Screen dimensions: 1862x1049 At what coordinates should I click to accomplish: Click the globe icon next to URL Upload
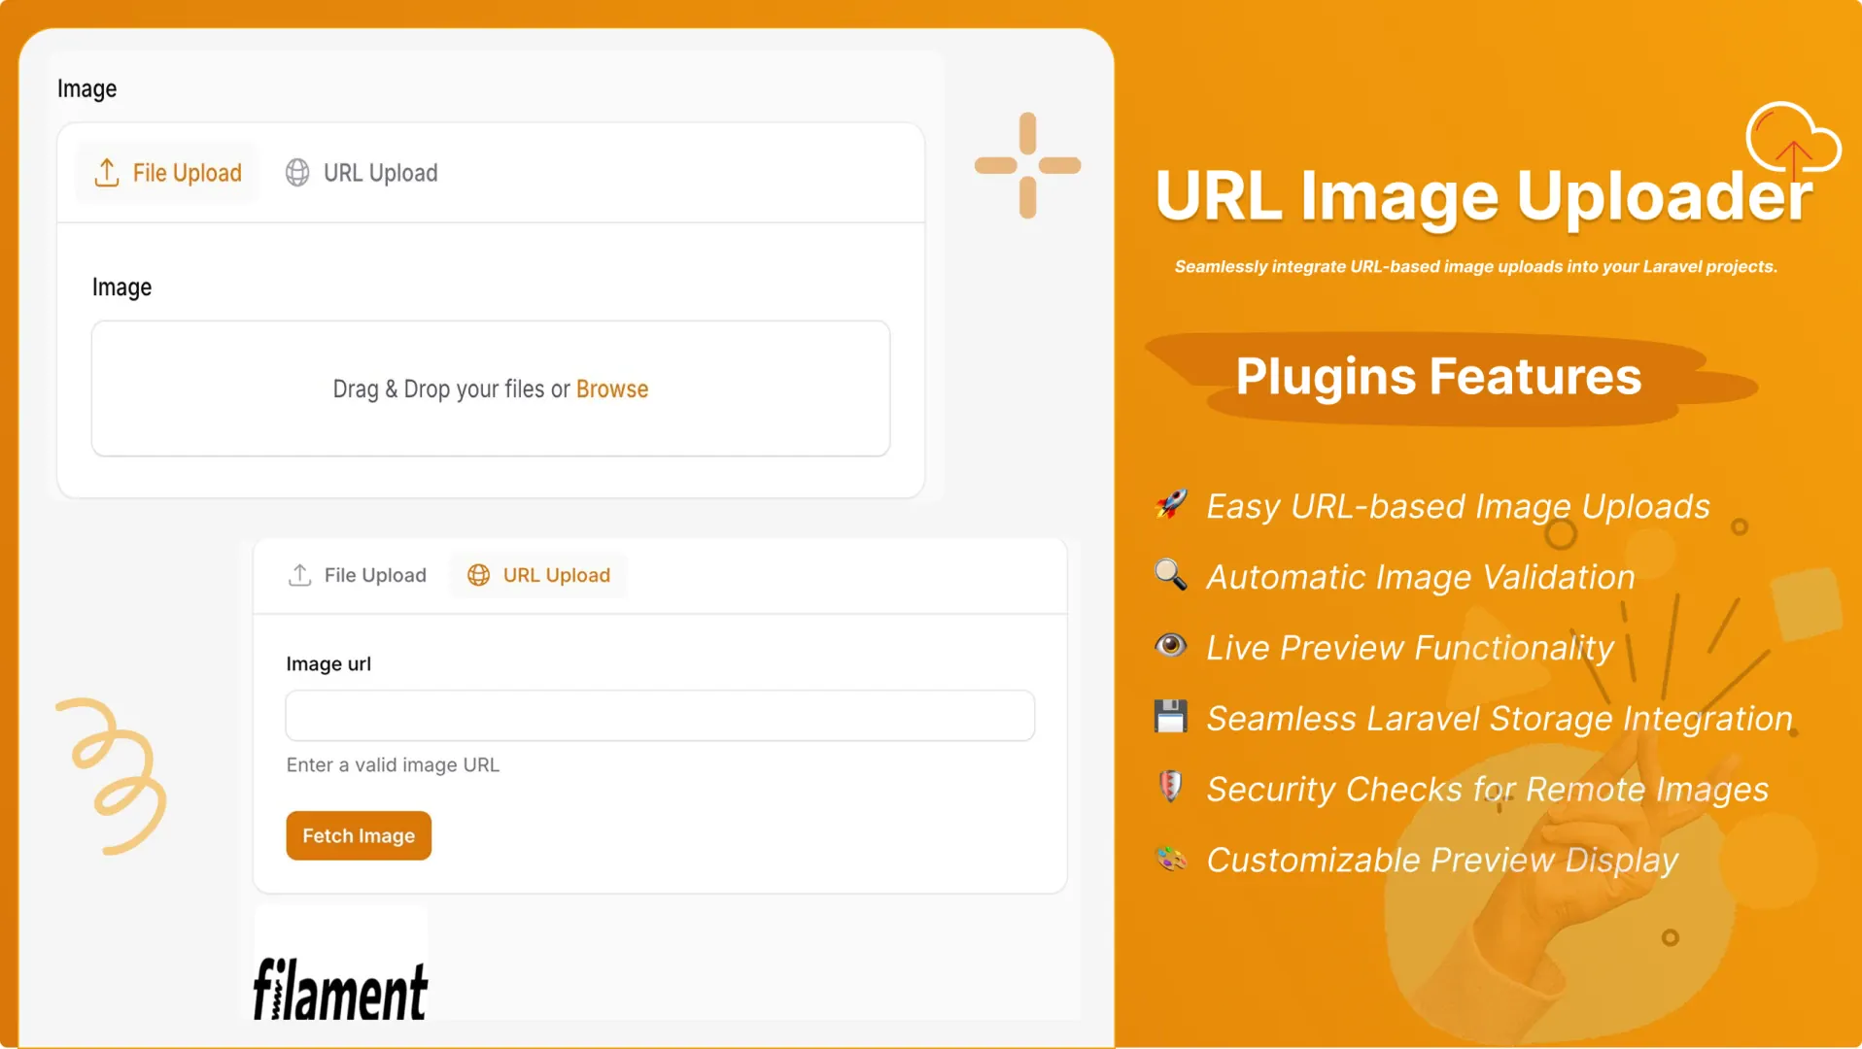296,172
